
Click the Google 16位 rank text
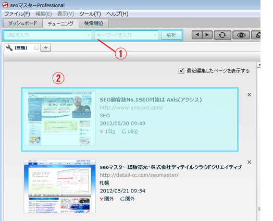[x=130, y=131]
